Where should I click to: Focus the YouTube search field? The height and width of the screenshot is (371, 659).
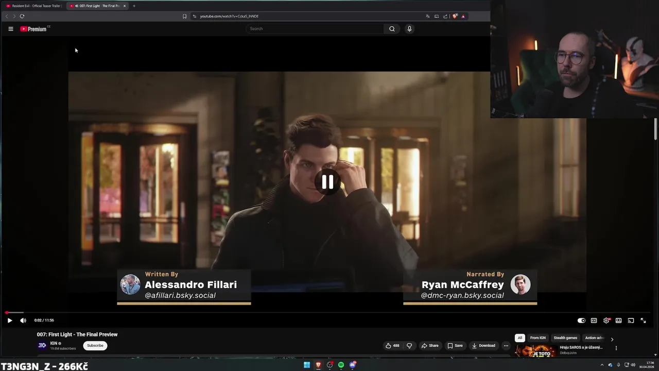tap(315, 29)
